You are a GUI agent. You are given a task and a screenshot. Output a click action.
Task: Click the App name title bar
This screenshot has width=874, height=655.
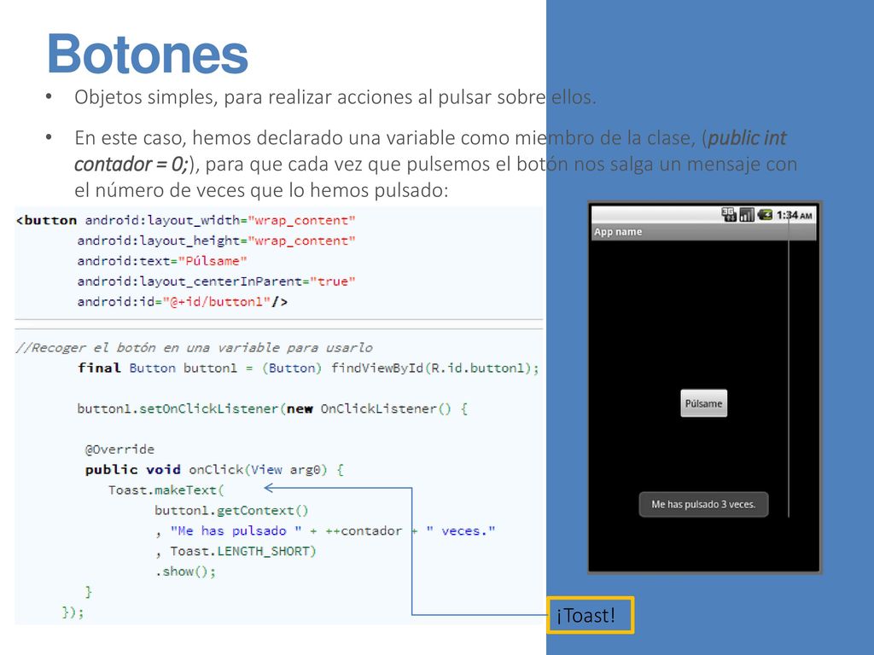(x=703, y=232)
